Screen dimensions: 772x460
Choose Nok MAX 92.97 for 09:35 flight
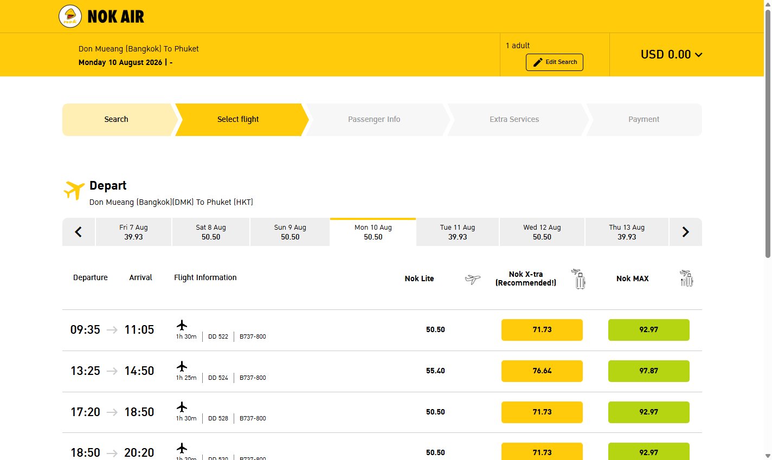(649, 330)
